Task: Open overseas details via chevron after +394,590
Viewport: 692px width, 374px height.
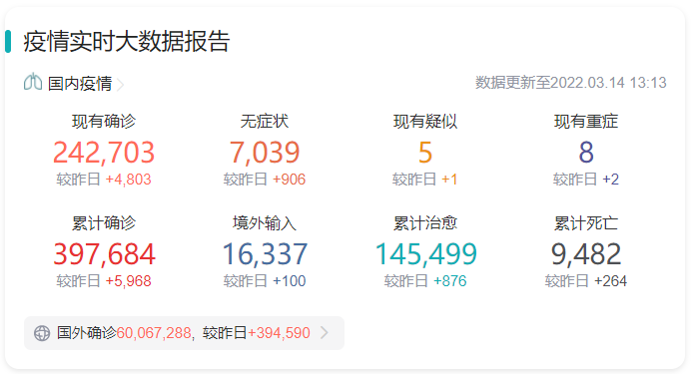Action: 325,332
